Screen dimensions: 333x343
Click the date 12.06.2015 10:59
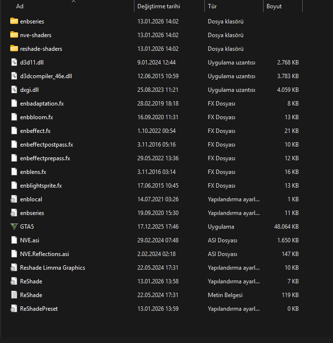[x=158, y=76]
